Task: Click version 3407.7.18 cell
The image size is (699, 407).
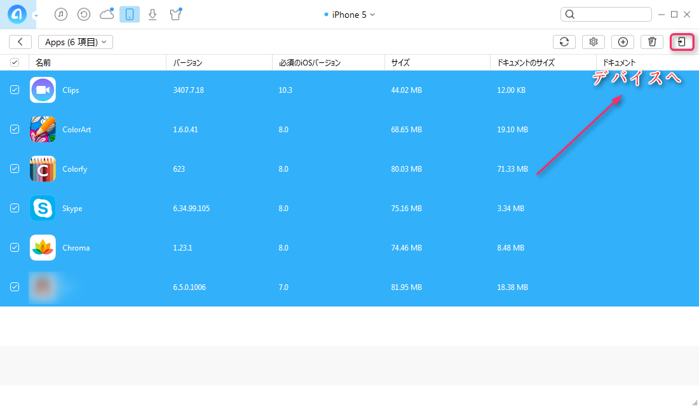Action: tap(189, 90)
